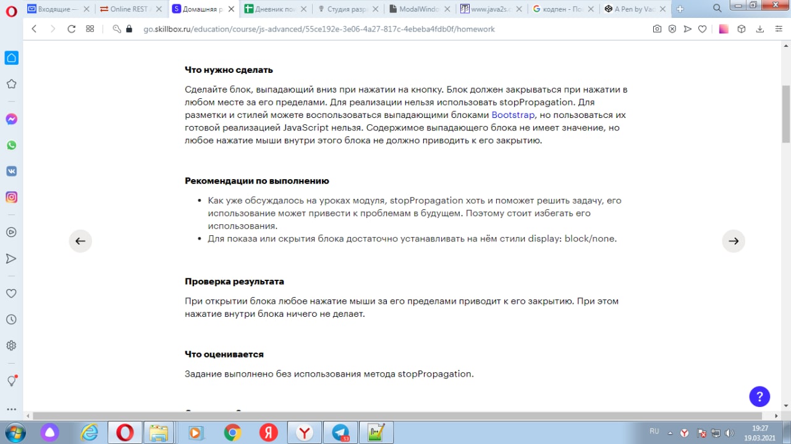
Task: Open sidebar pinboards heart icon
Action: point(11,293)
